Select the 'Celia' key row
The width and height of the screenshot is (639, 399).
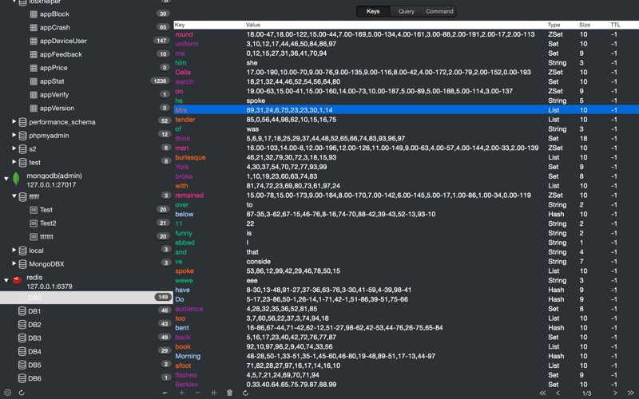click(x=407, y=72)
